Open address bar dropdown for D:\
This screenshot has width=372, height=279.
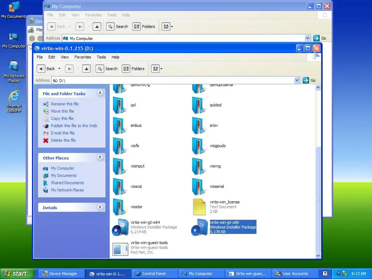click(x=297, y=80)
